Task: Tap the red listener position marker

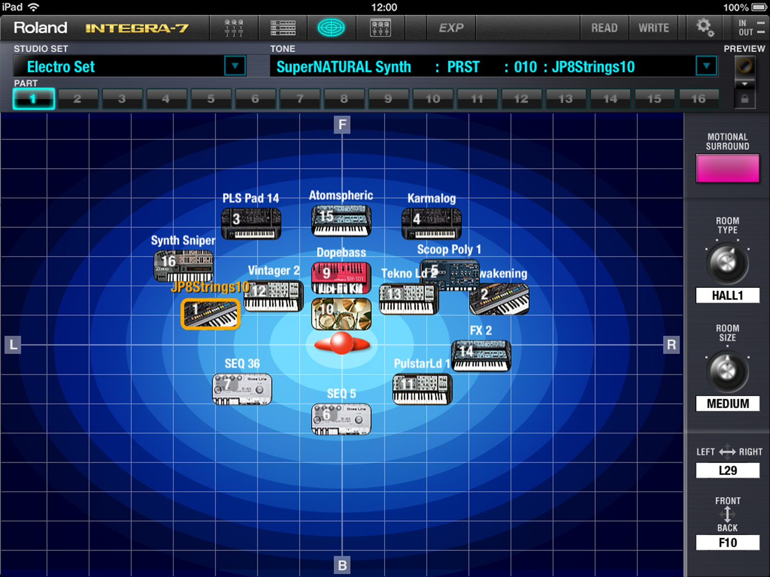Action: tap(342, 343)
